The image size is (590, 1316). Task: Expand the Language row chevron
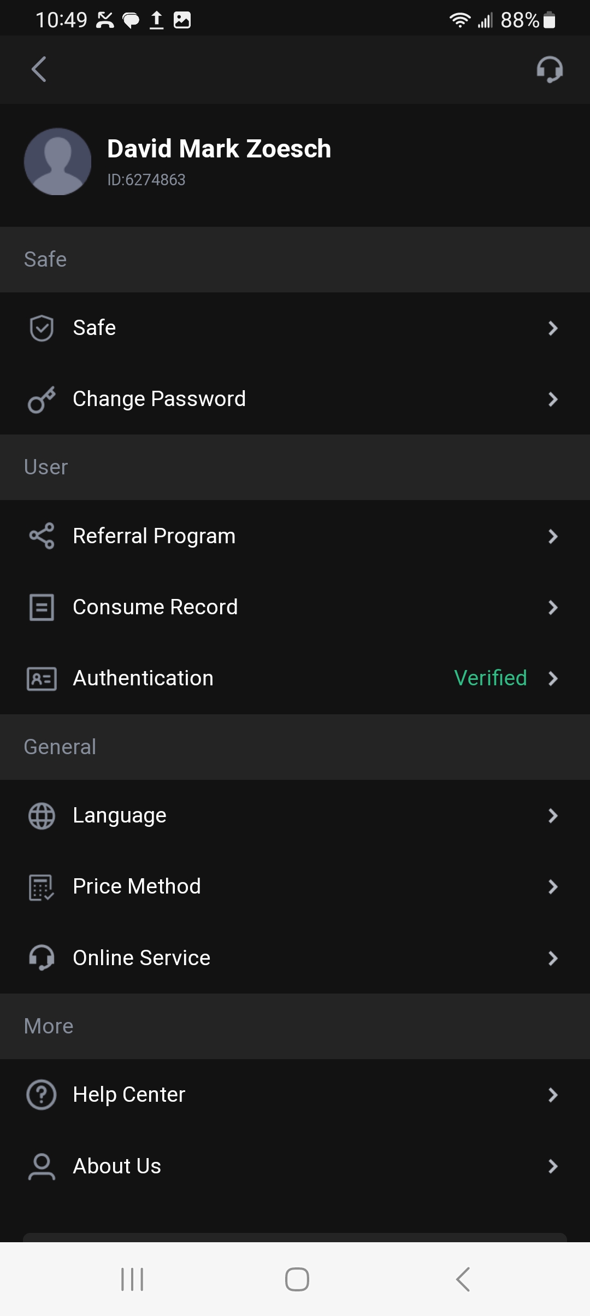pos(553,816)
